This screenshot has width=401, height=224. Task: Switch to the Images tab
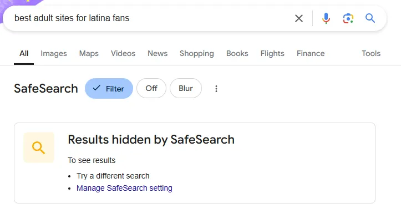click(x=54, y=54)
